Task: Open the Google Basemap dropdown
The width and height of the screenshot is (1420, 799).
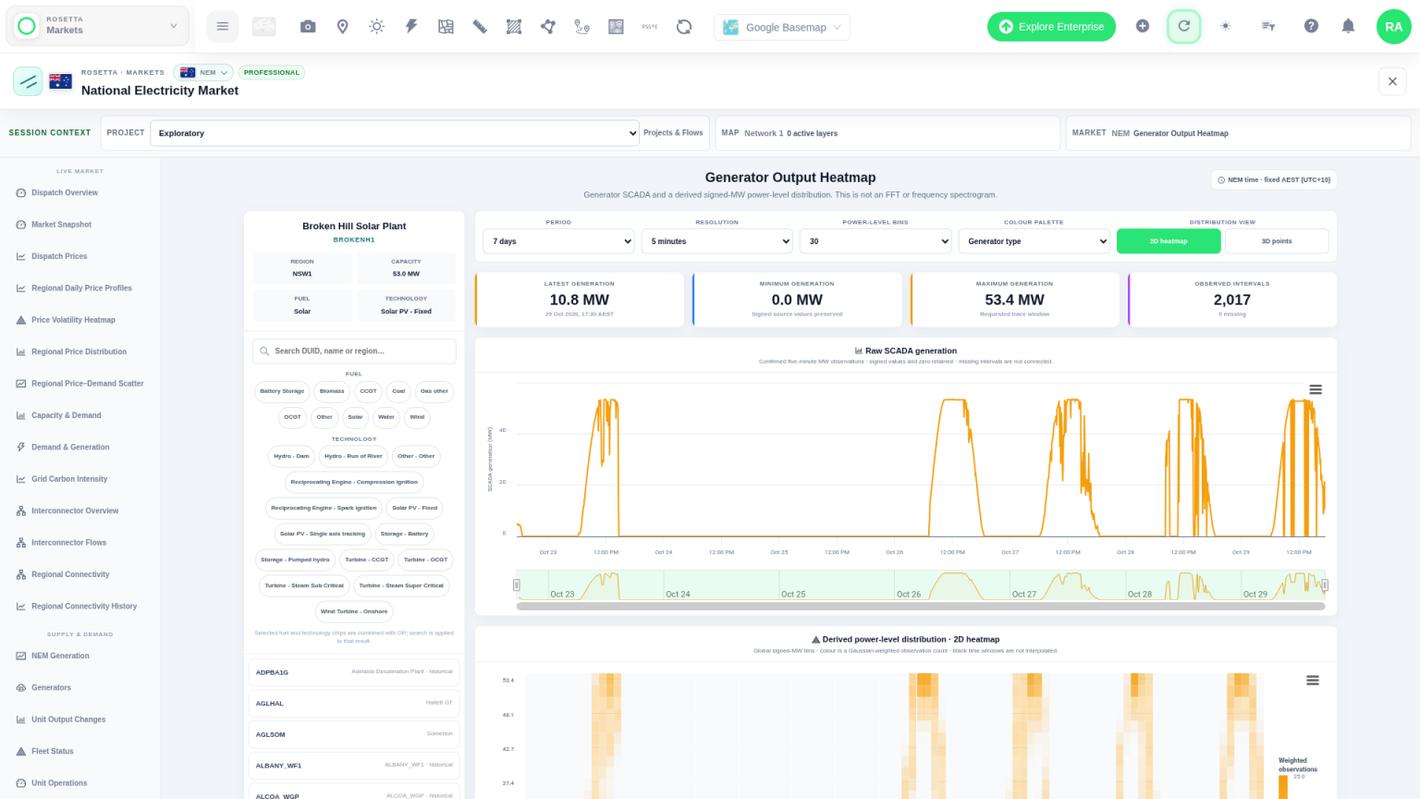Action: pyautogui.click(x=782, y=27)
